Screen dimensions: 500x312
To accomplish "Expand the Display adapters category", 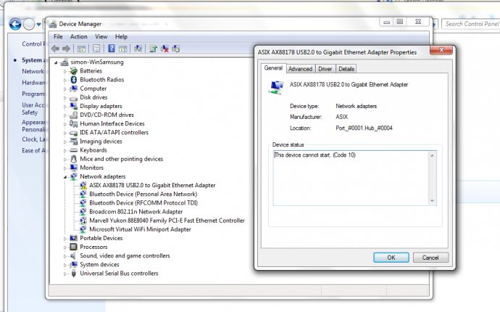I will pos(65,106).
